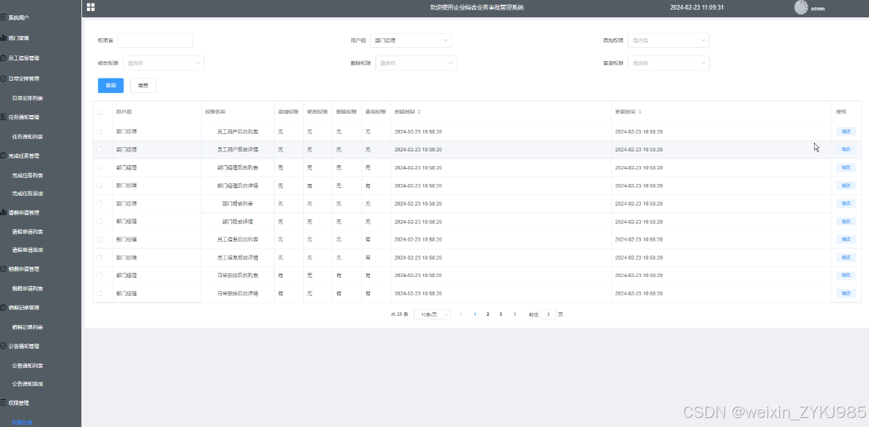Sort by 创建时间 using its sort arrows
Image resolution: width=869 pixels, height=427 pixels.
419,112
